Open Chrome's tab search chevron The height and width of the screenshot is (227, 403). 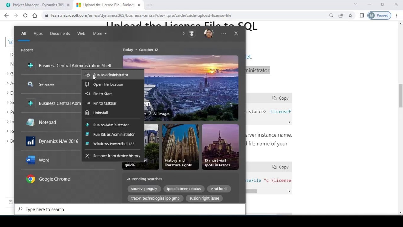[x=355, y=4]
